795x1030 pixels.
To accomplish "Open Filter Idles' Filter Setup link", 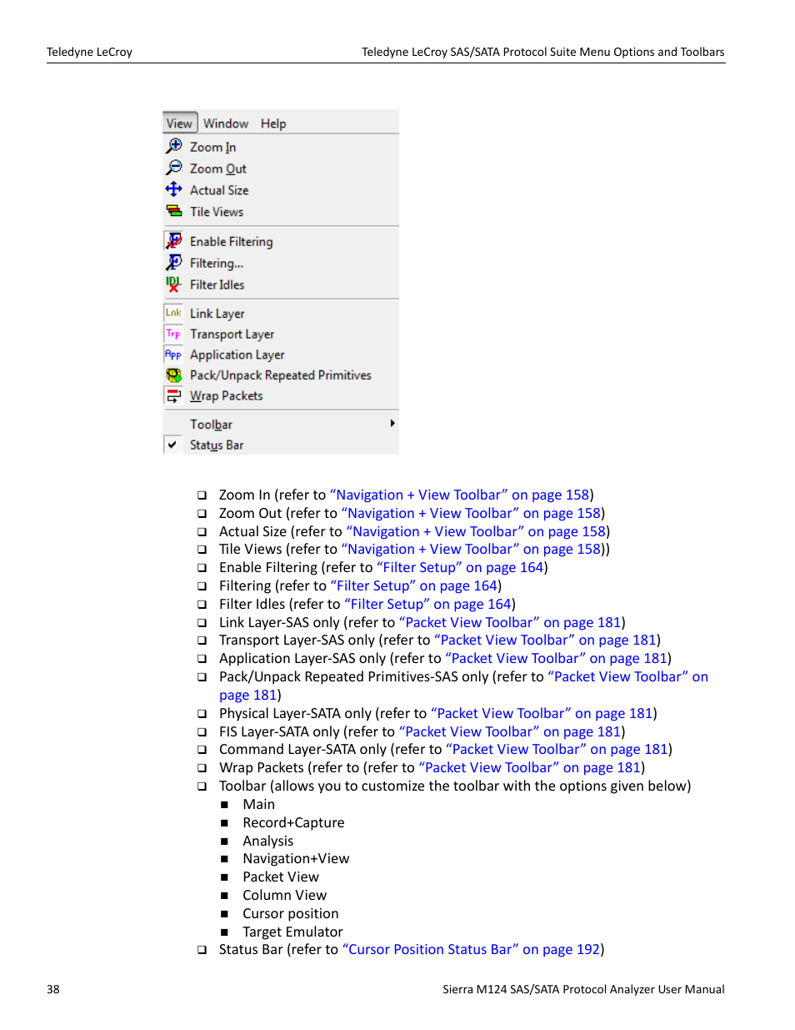I will (x=427, y=604).
